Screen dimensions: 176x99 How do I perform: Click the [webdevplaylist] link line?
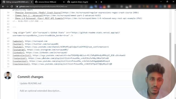69,56
